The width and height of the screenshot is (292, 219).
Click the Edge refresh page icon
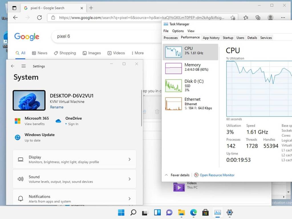point(39,17)
